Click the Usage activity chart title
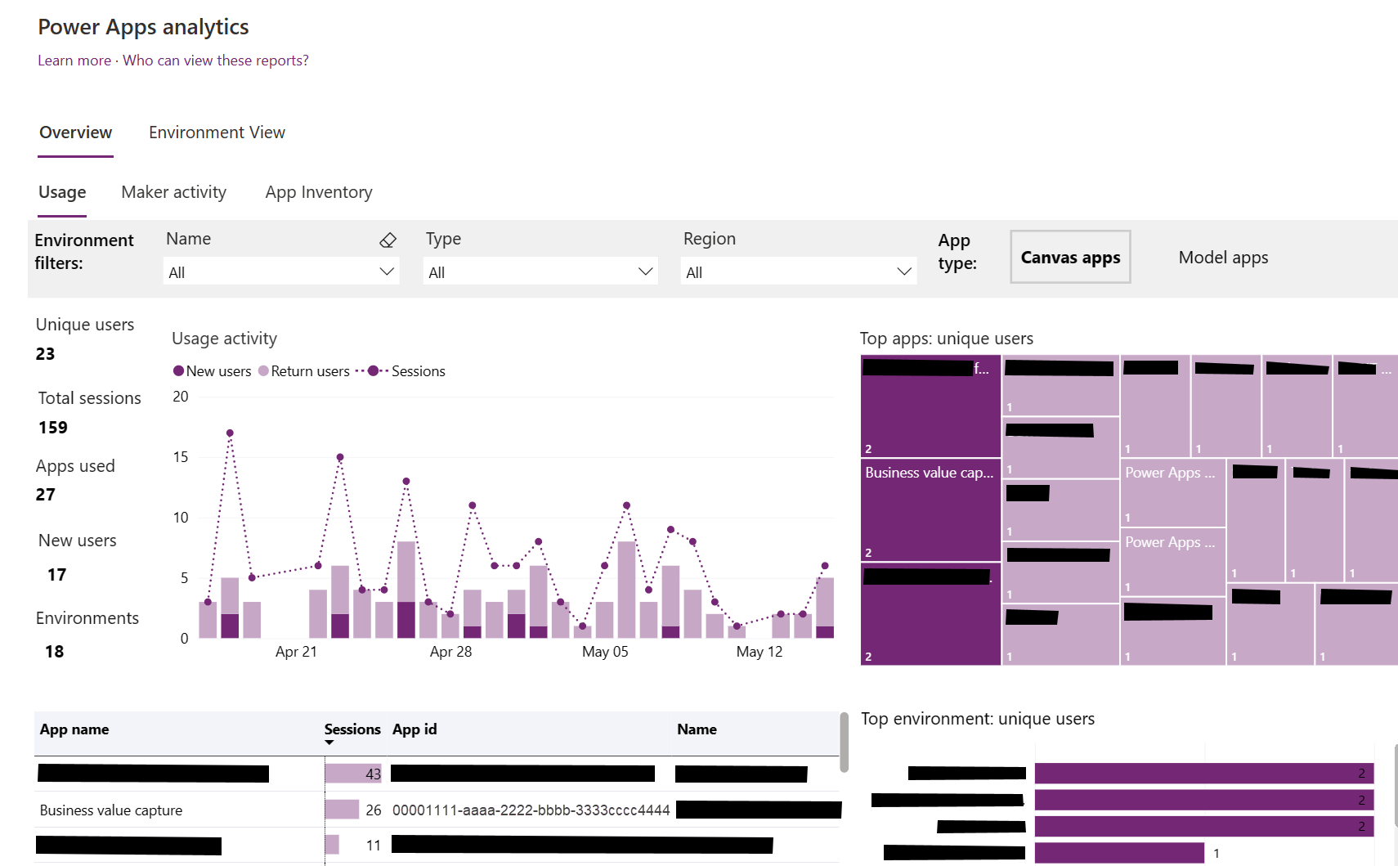Viewport: 1398px width, 866px height. pyautogui.click(x=224, y=339)
